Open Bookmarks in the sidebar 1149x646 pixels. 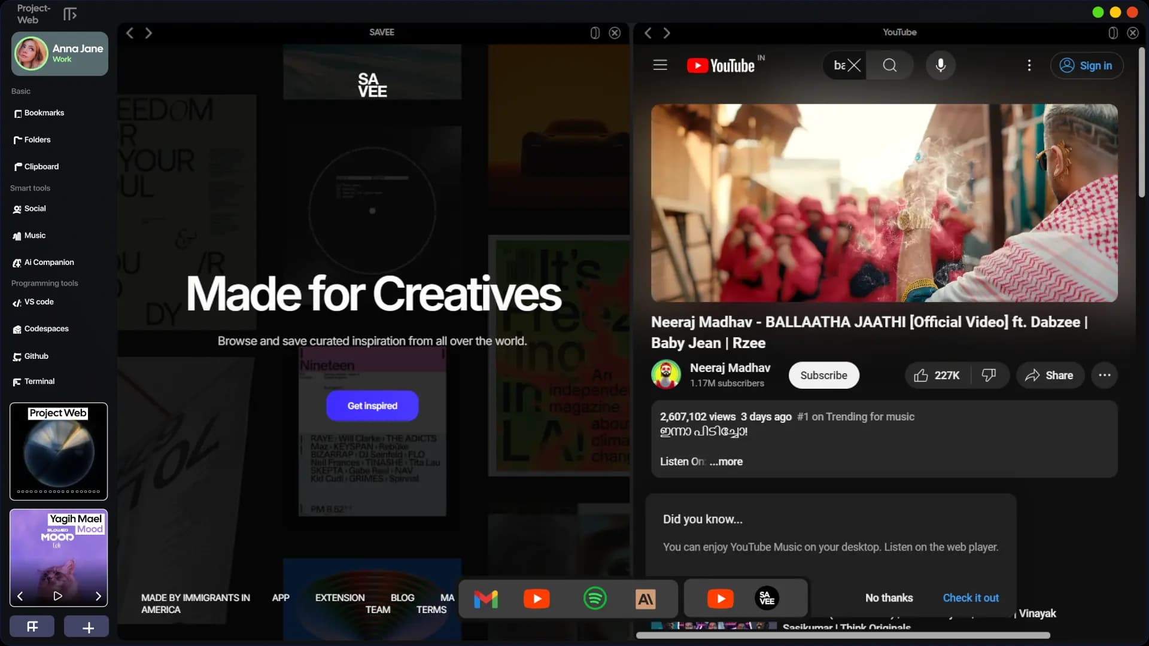44,113
